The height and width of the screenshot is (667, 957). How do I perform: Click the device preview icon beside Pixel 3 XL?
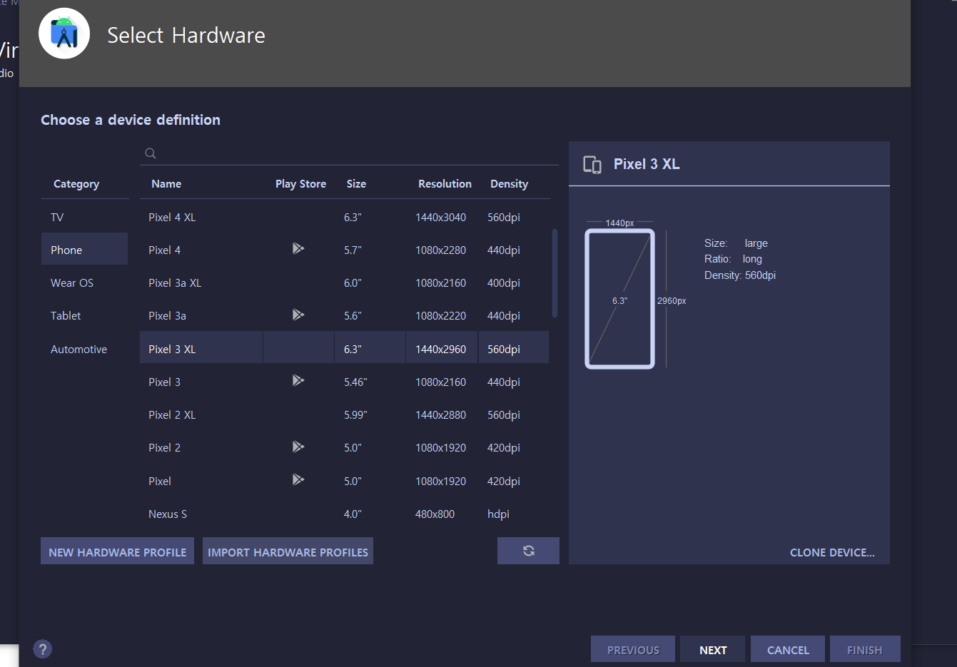(x=591, y=163)
